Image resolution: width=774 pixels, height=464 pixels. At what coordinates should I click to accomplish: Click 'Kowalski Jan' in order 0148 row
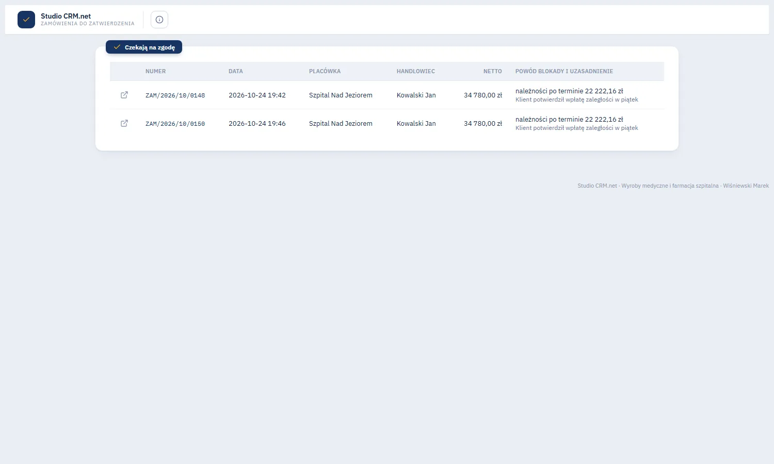coord(416,95)
